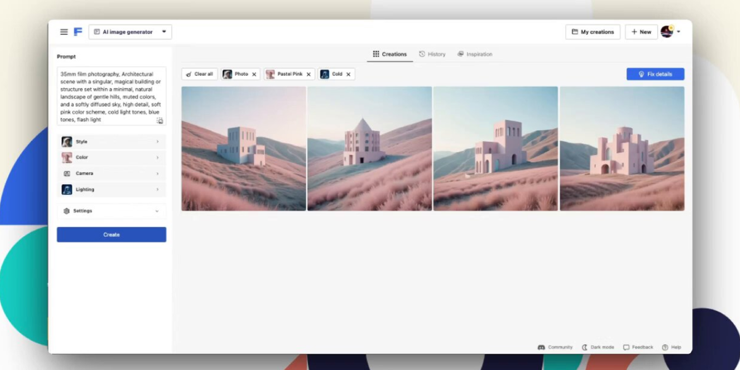Remove the Cold lighting filter
The image size is (740, 370).
point(348,74)
